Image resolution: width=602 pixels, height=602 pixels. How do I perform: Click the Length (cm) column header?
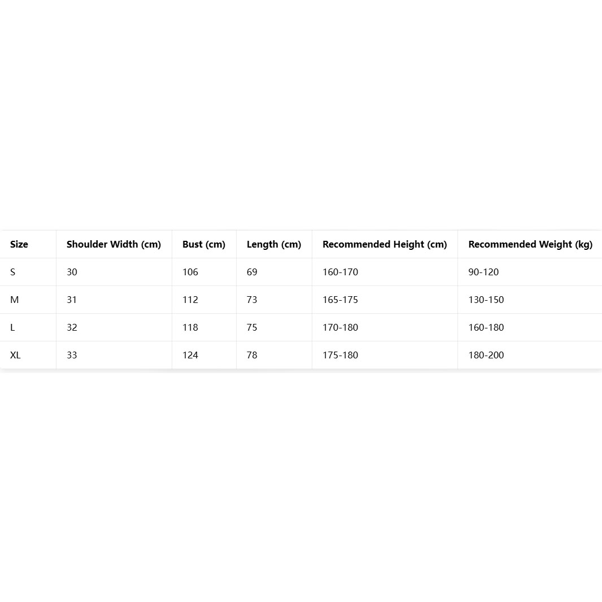pyautogui.click(x=274, y=244)
